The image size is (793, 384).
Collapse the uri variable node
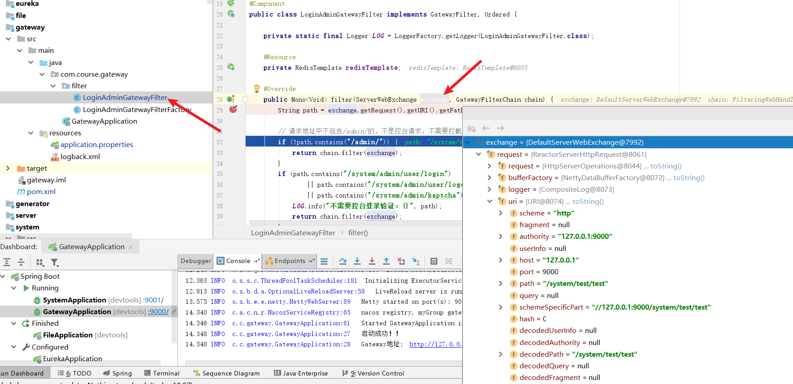pyautogui.click(x=490, y=202)
